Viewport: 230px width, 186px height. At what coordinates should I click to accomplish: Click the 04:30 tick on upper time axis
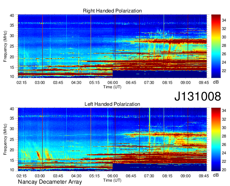pyautogui.click(x=76, y=83)
